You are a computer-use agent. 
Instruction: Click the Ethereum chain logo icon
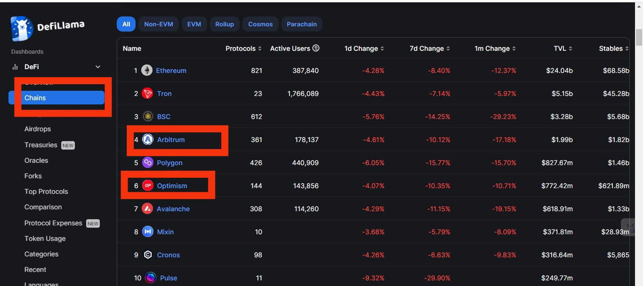click(x=147, y=71)
